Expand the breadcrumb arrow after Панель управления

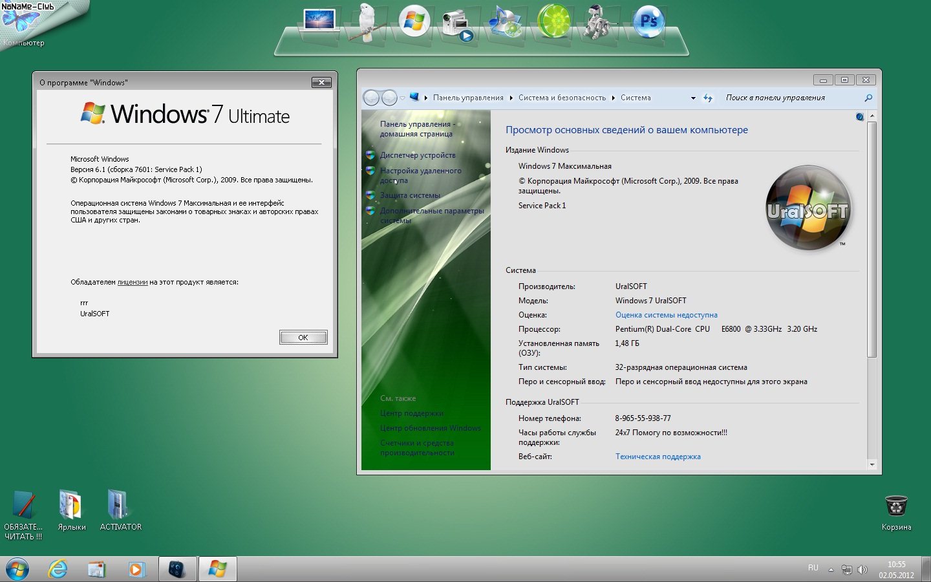[x=511, y=98]
